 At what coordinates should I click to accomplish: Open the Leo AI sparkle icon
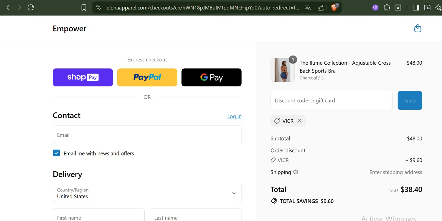click(438, 8)
